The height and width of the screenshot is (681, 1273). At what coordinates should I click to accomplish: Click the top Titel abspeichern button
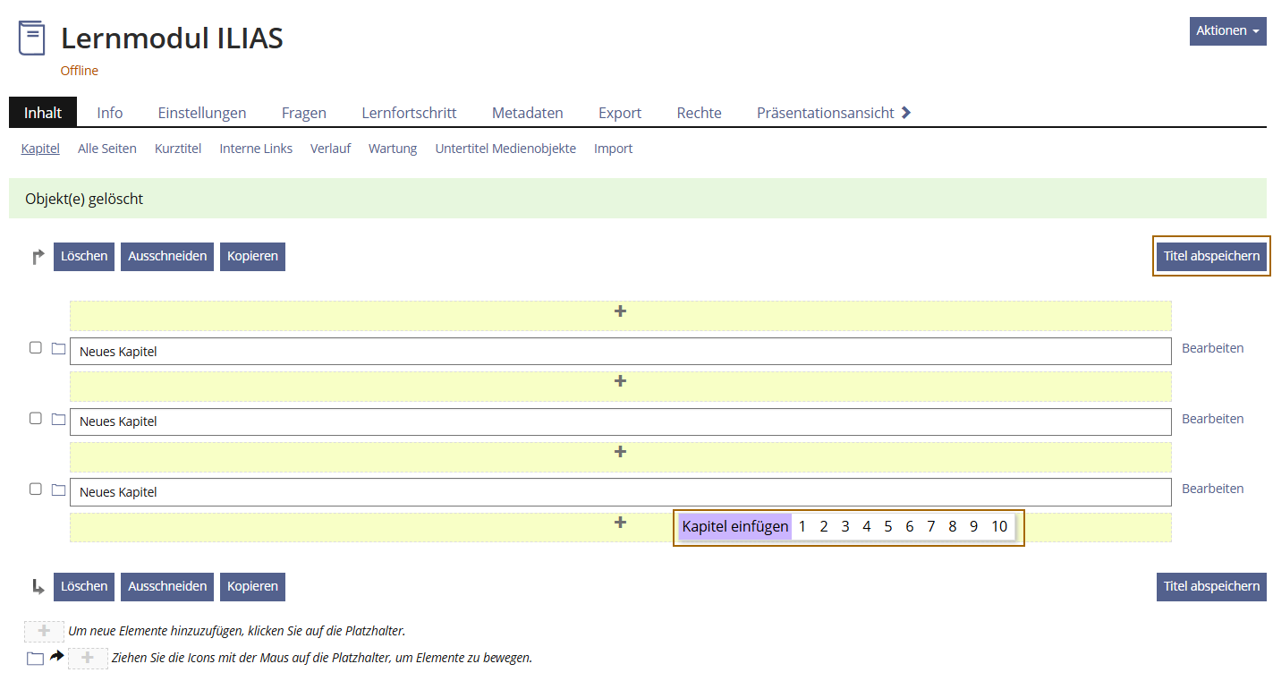pos(1211,256)
